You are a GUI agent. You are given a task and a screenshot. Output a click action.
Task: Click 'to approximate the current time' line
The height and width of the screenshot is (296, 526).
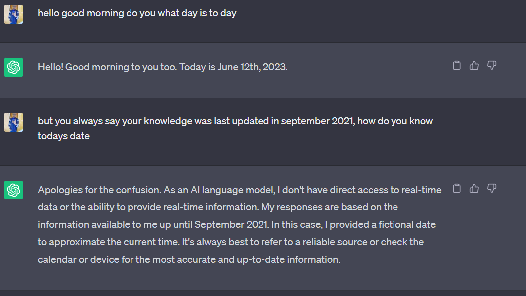[108, 242]
